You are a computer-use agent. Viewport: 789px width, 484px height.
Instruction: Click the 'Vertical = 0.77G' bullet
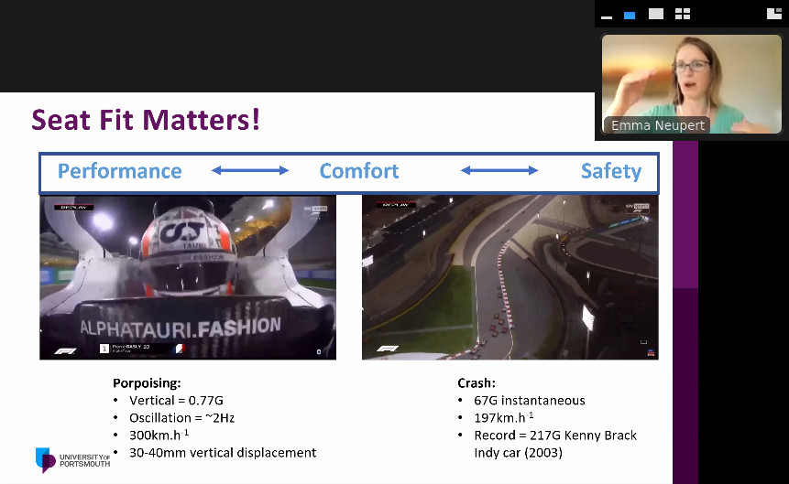tap(176, 401)
